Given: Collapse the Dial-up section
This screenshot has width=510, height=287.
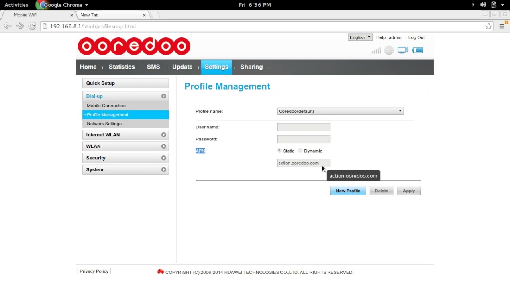Looking at the screenshot, I should point(126,96).
